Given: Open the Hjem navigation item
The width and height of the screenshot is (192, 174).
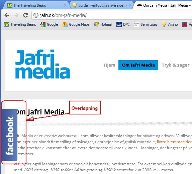Looking at the screenshot, I should coord(109,65).
